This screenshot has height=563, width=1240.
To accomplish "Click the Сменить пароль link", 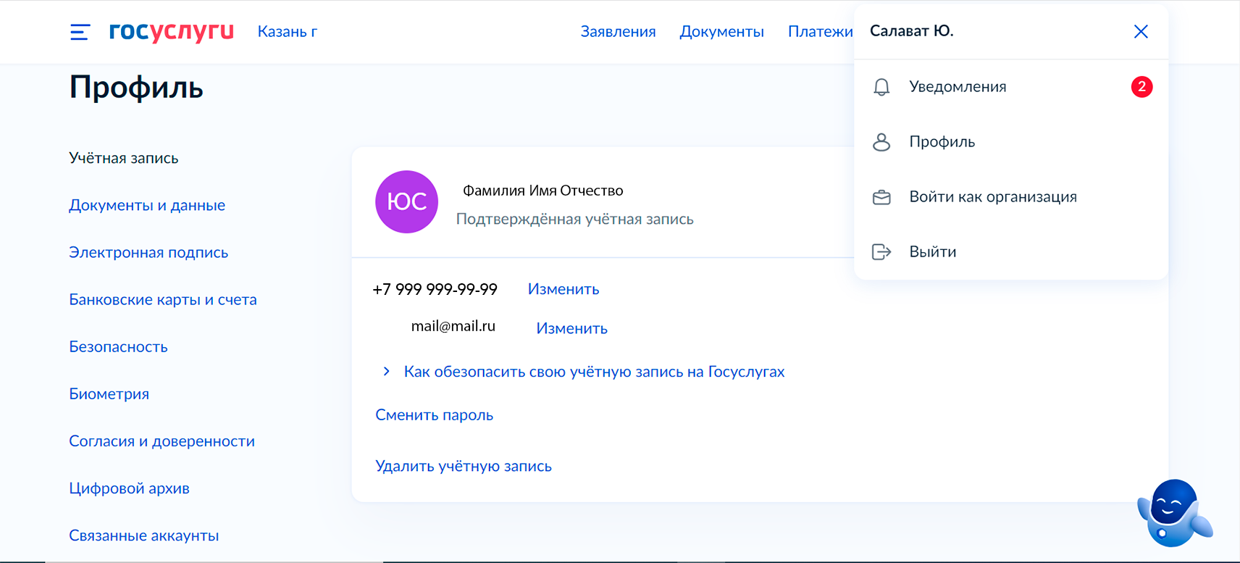I will [434, 415].
